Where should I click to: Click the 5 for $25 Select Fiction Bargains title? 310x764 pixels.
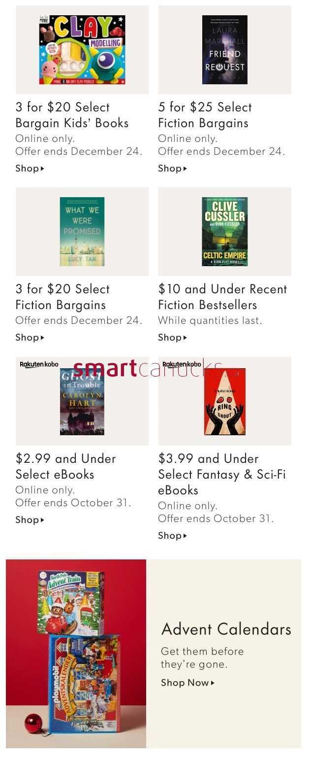205,115
